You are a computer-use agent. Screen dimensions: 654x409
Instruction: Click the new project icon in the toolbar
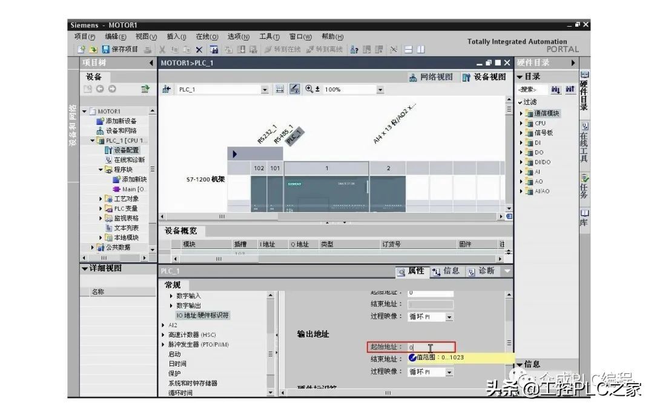81,50
